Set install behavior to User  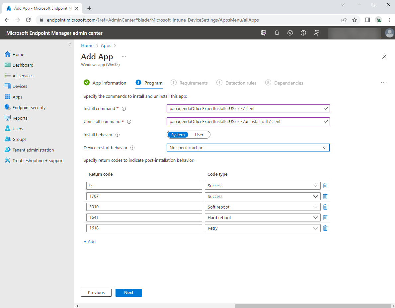tap(199, 135)
